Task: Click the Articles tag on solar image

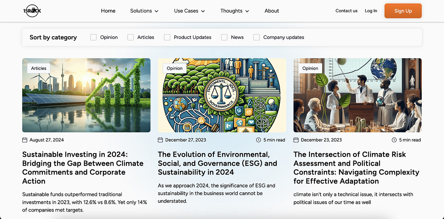Action: pos(38,68)
